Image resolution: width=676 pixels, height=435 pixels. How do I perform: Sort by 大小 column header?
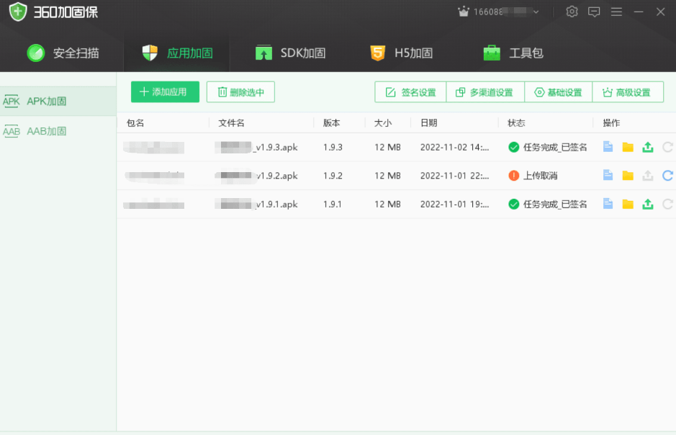tap(383, 123)
